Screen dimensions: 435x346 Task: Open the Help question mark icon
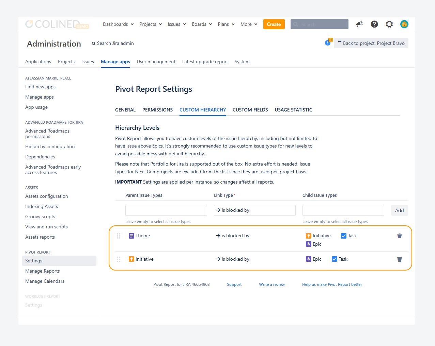(x=374, y=24)
